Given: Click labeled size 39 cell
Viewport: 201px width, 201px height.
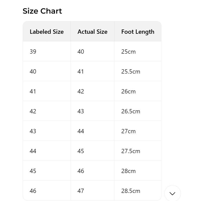Looking at the screenshot, I should [33, 52].
